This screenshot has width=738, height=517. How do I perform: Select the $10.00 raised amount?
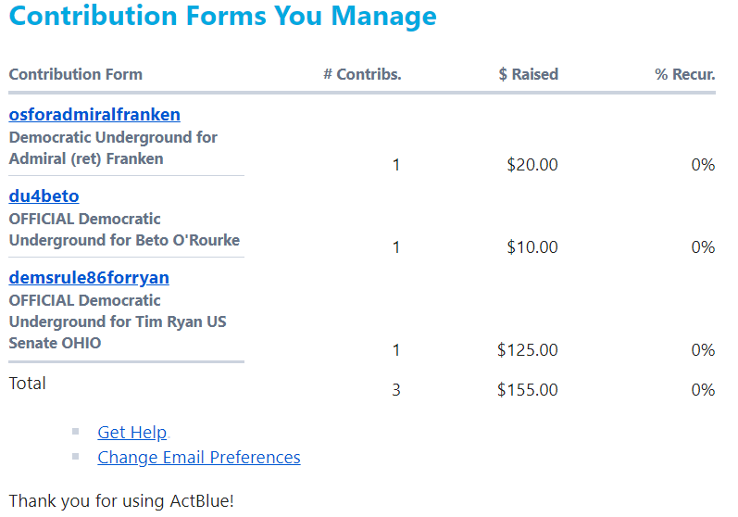[532, 247]
